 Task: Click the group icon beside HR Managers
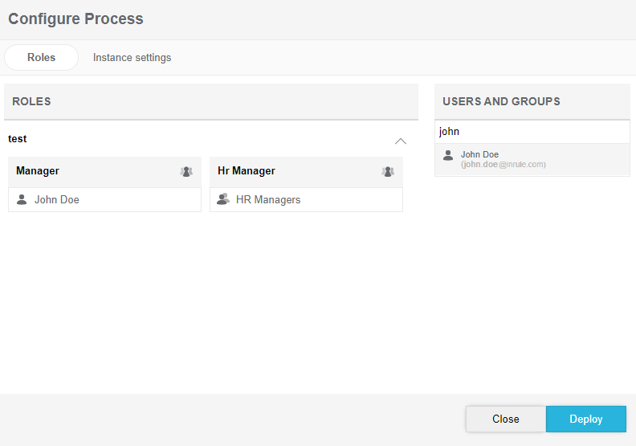click(223, 199)
